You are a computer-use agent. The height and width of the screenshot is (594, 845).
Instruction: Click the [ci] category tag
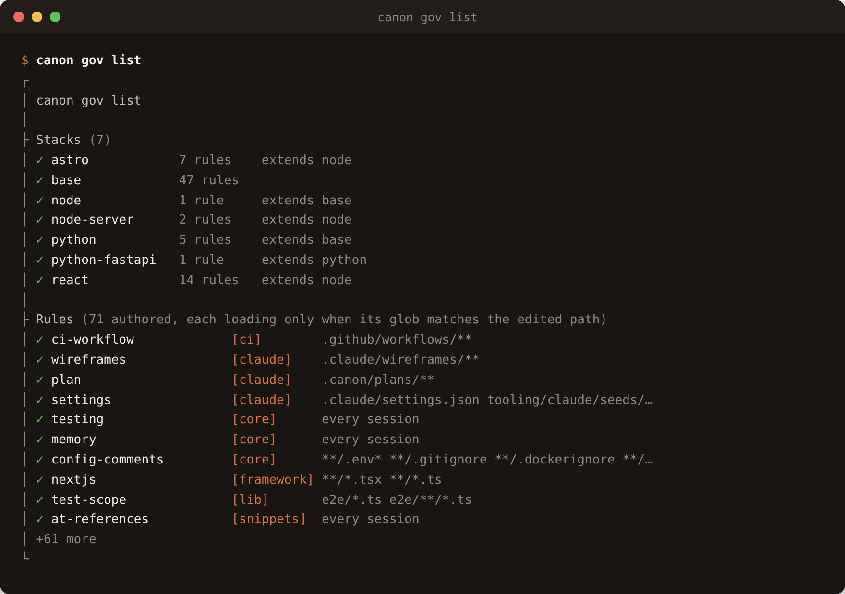(246, 339)
